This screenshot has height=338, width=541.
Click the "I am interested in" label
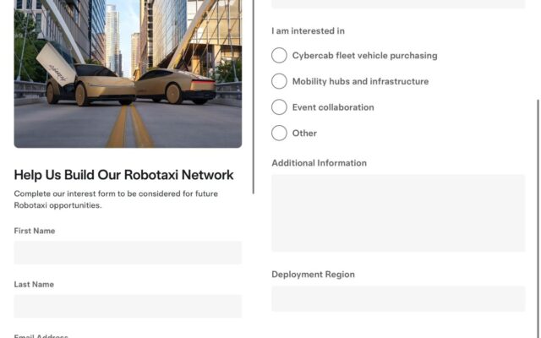click(x=308, y=31)
